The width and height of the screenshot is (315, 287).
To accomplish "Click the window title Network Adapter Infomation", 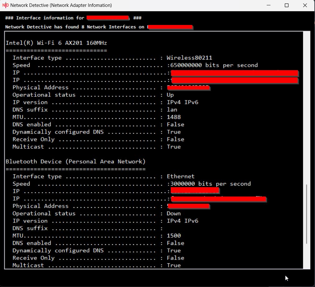I will coord(61,5).
